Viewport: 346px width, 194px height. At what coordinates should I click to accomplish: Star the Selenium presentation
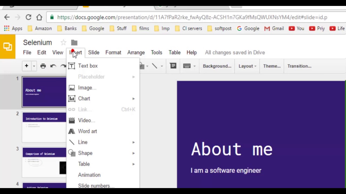pos(63,43)
